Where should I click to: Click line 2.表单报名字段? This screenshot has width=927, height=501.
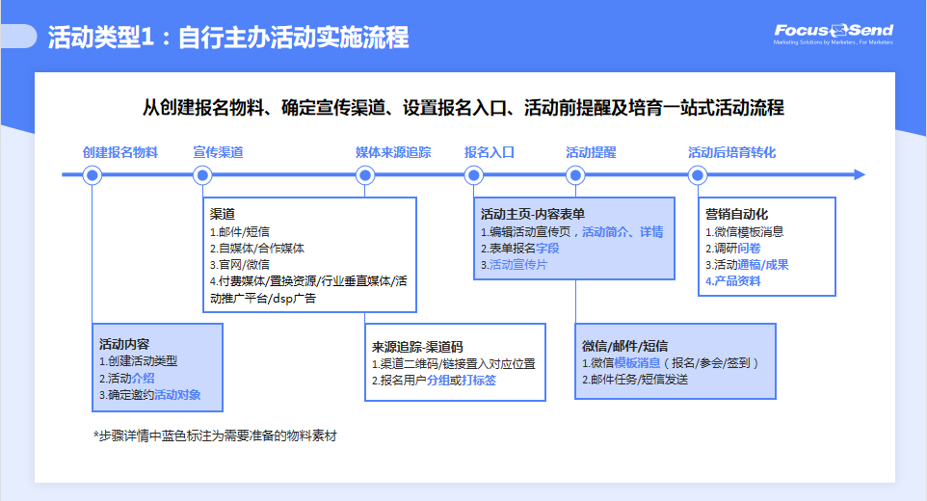[x=519, y=249]
